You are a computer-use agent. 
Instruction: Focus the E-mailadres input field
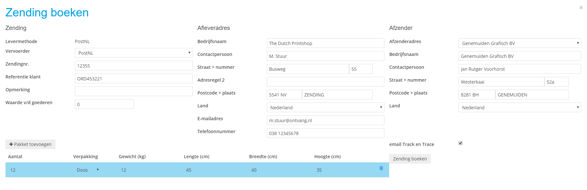[x=325, y=121]
